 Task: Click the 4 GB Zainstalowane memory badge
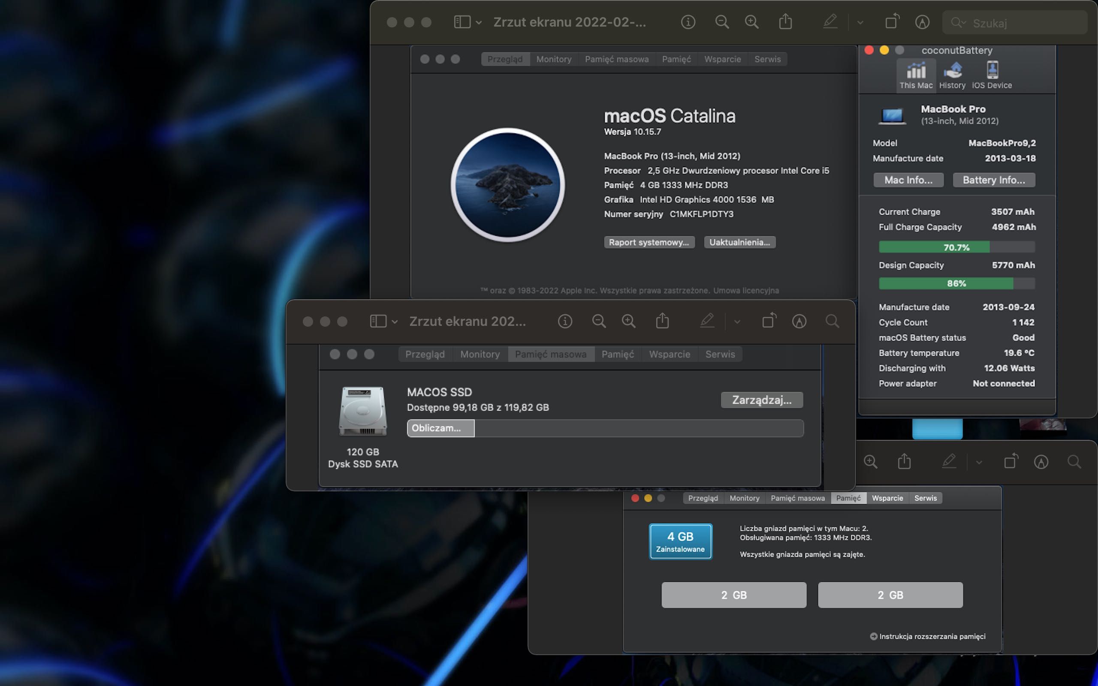680,542
